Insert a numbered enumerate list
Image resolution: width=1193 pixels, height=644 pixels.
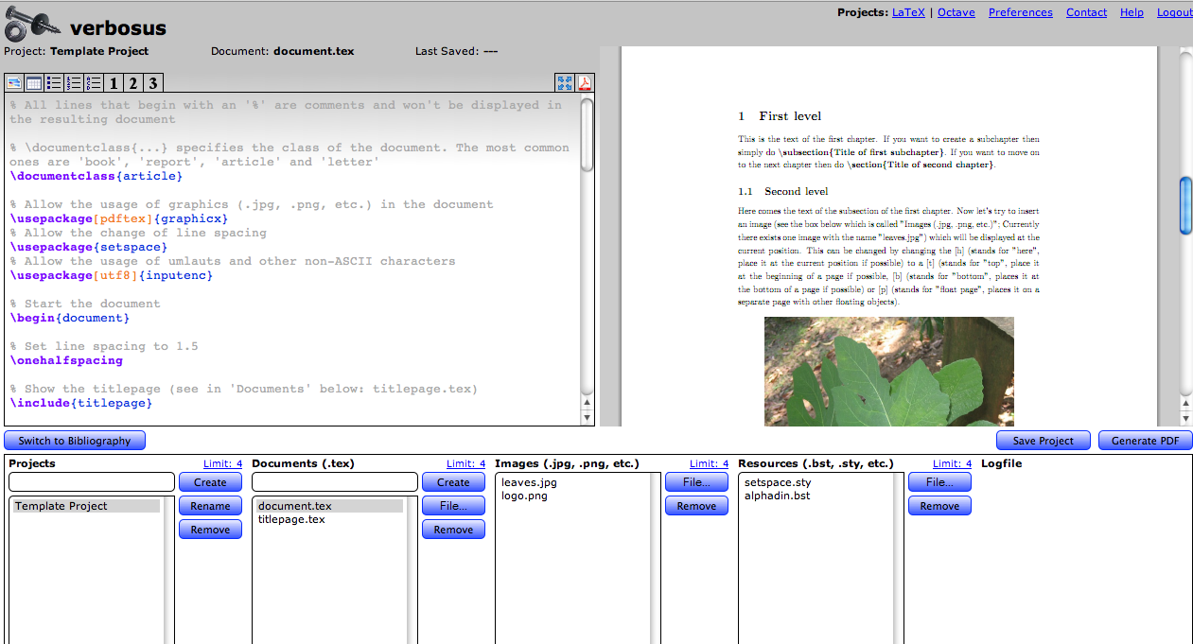point(73,82)
